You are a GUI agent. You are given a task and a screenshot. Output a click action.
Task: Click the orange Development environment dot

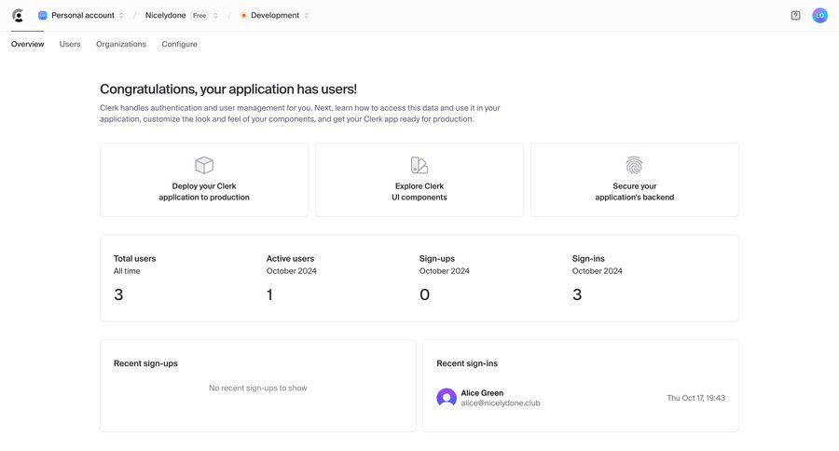pyautogui.click(x=243, y=16)
